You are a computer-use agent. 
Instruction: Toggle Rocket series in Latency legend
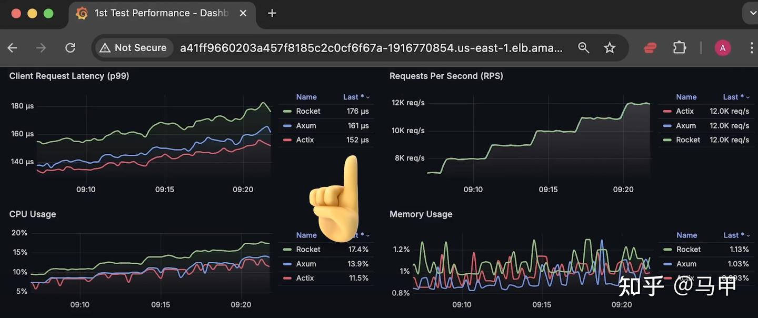[308, 111]
